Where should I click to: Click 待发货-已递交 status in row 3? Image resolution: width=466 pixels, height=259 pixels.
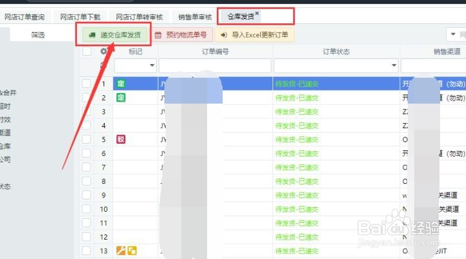(x=296, y=112)
